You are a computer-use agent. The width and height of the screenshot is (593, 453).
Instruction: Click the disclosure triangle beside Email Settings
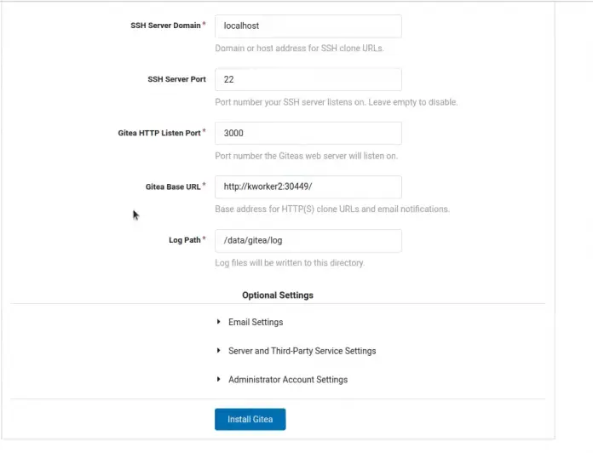(x=220, y=322)
